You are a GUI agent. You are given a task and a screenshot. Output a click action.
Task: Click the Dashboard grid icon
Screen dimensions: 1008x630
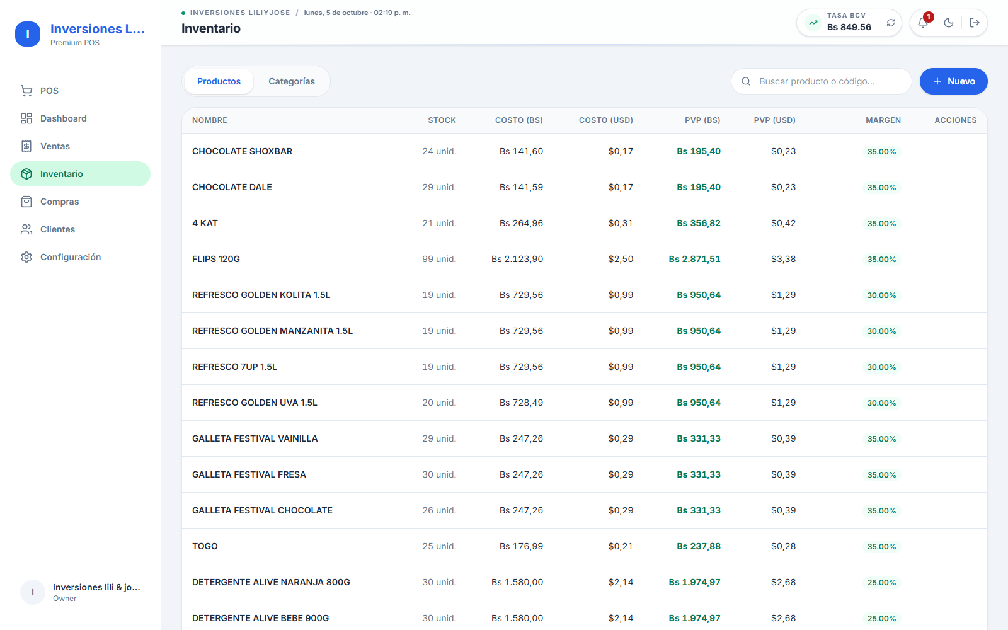(x=26, y=118)
